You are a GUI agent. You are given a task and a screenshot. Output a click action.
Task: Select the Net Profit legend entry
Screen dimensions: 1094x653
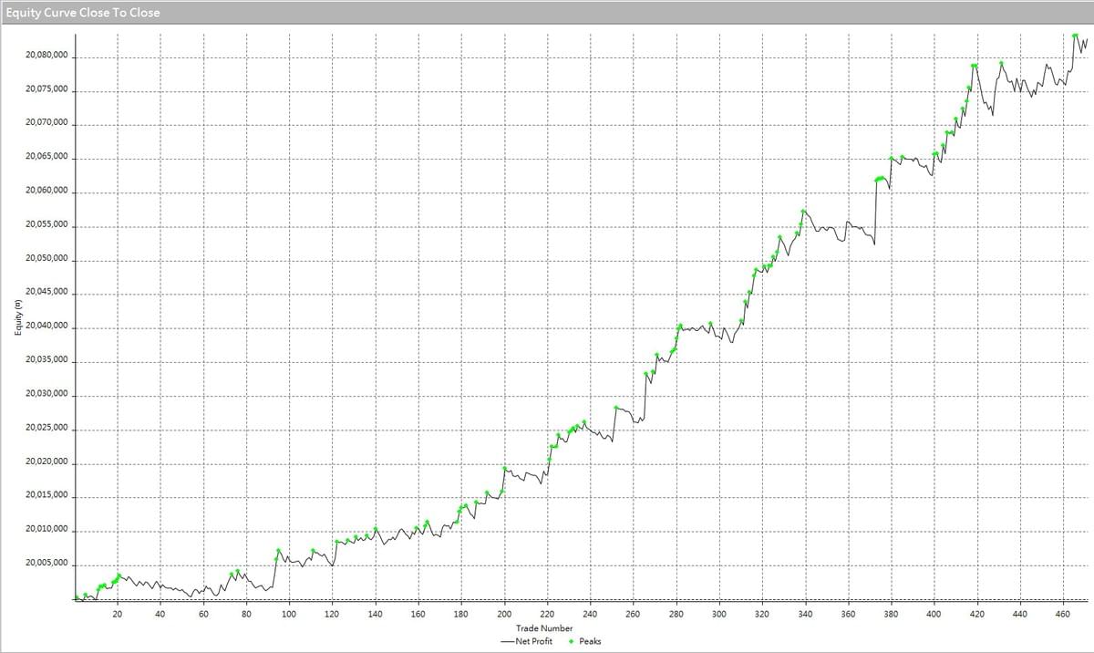pos(527,641)
